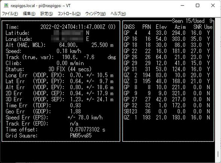Click the PRN column header
The image size is (221, 163).
[146, 27]
